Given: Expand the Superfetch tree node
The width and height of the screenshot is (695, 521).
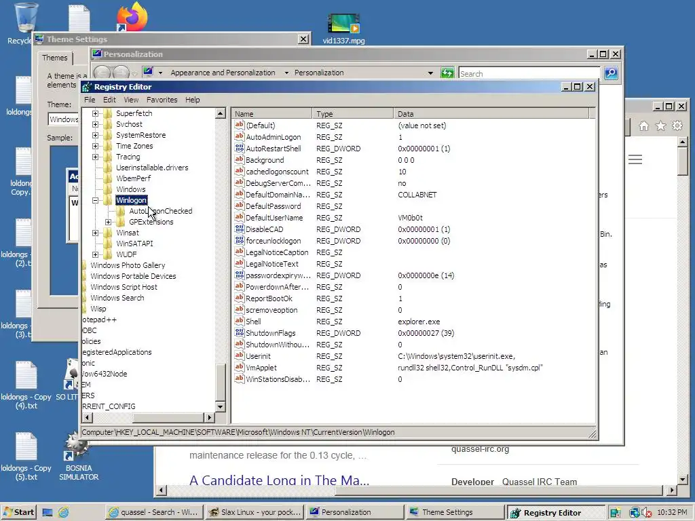Looking at the screenshot, I should point(95,113).
